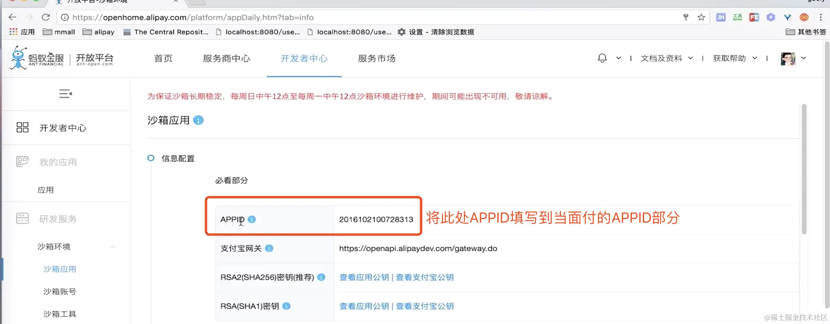The height and width of the screenshot is (324, 830).
Task: Open 沙箱账号 in the sidebar
Action: pos(59,292)
